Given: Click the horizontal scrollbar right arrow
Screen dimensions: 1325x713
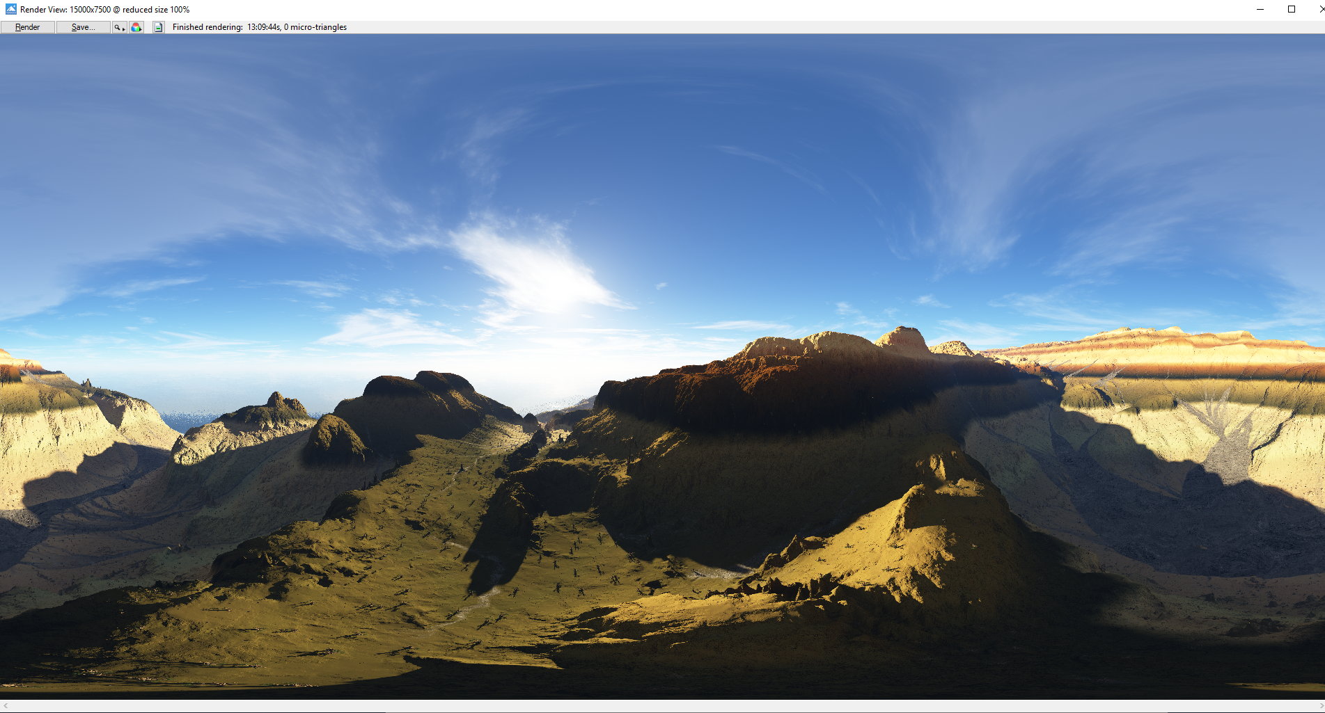Looking at the screenshot, I should click(1320, 706).
